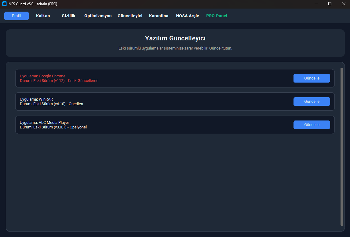Switch to the PRO Panel tab
This screenshot has width=350, height=237.
(x=217, y=16)
